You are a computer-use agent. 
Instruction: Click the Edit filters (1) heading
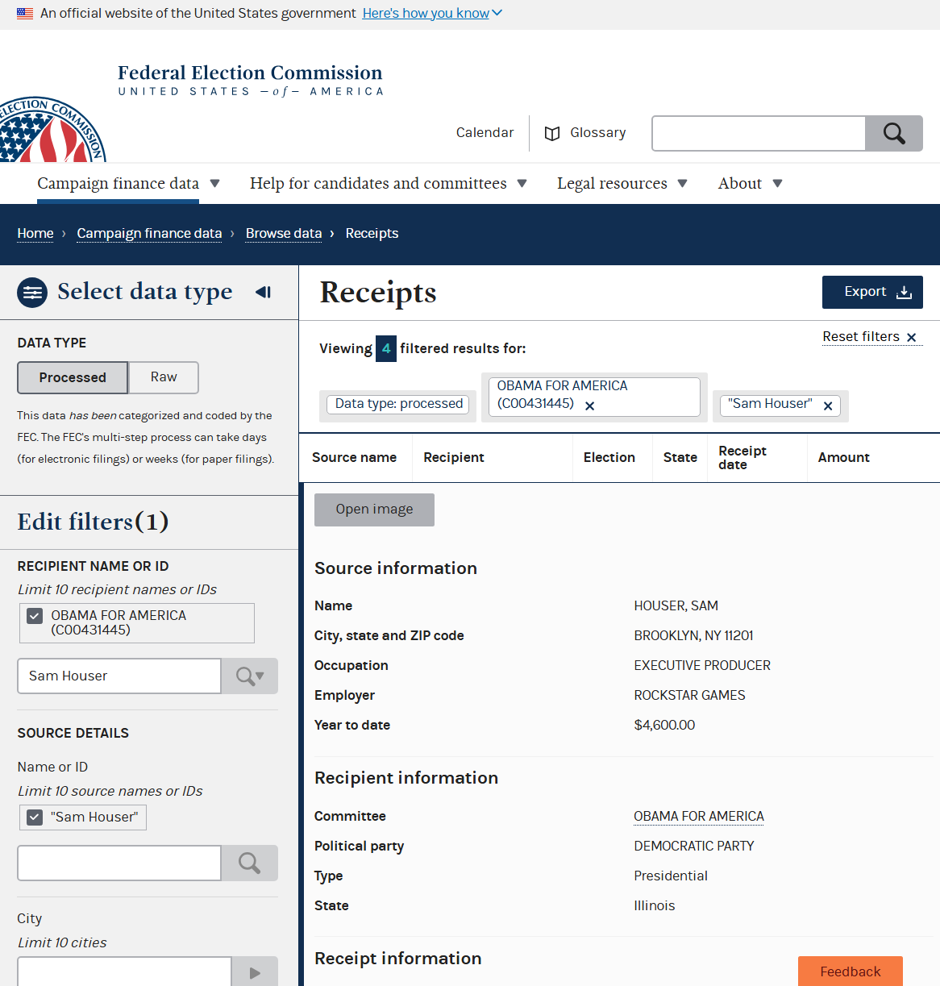tap(94, 522)
